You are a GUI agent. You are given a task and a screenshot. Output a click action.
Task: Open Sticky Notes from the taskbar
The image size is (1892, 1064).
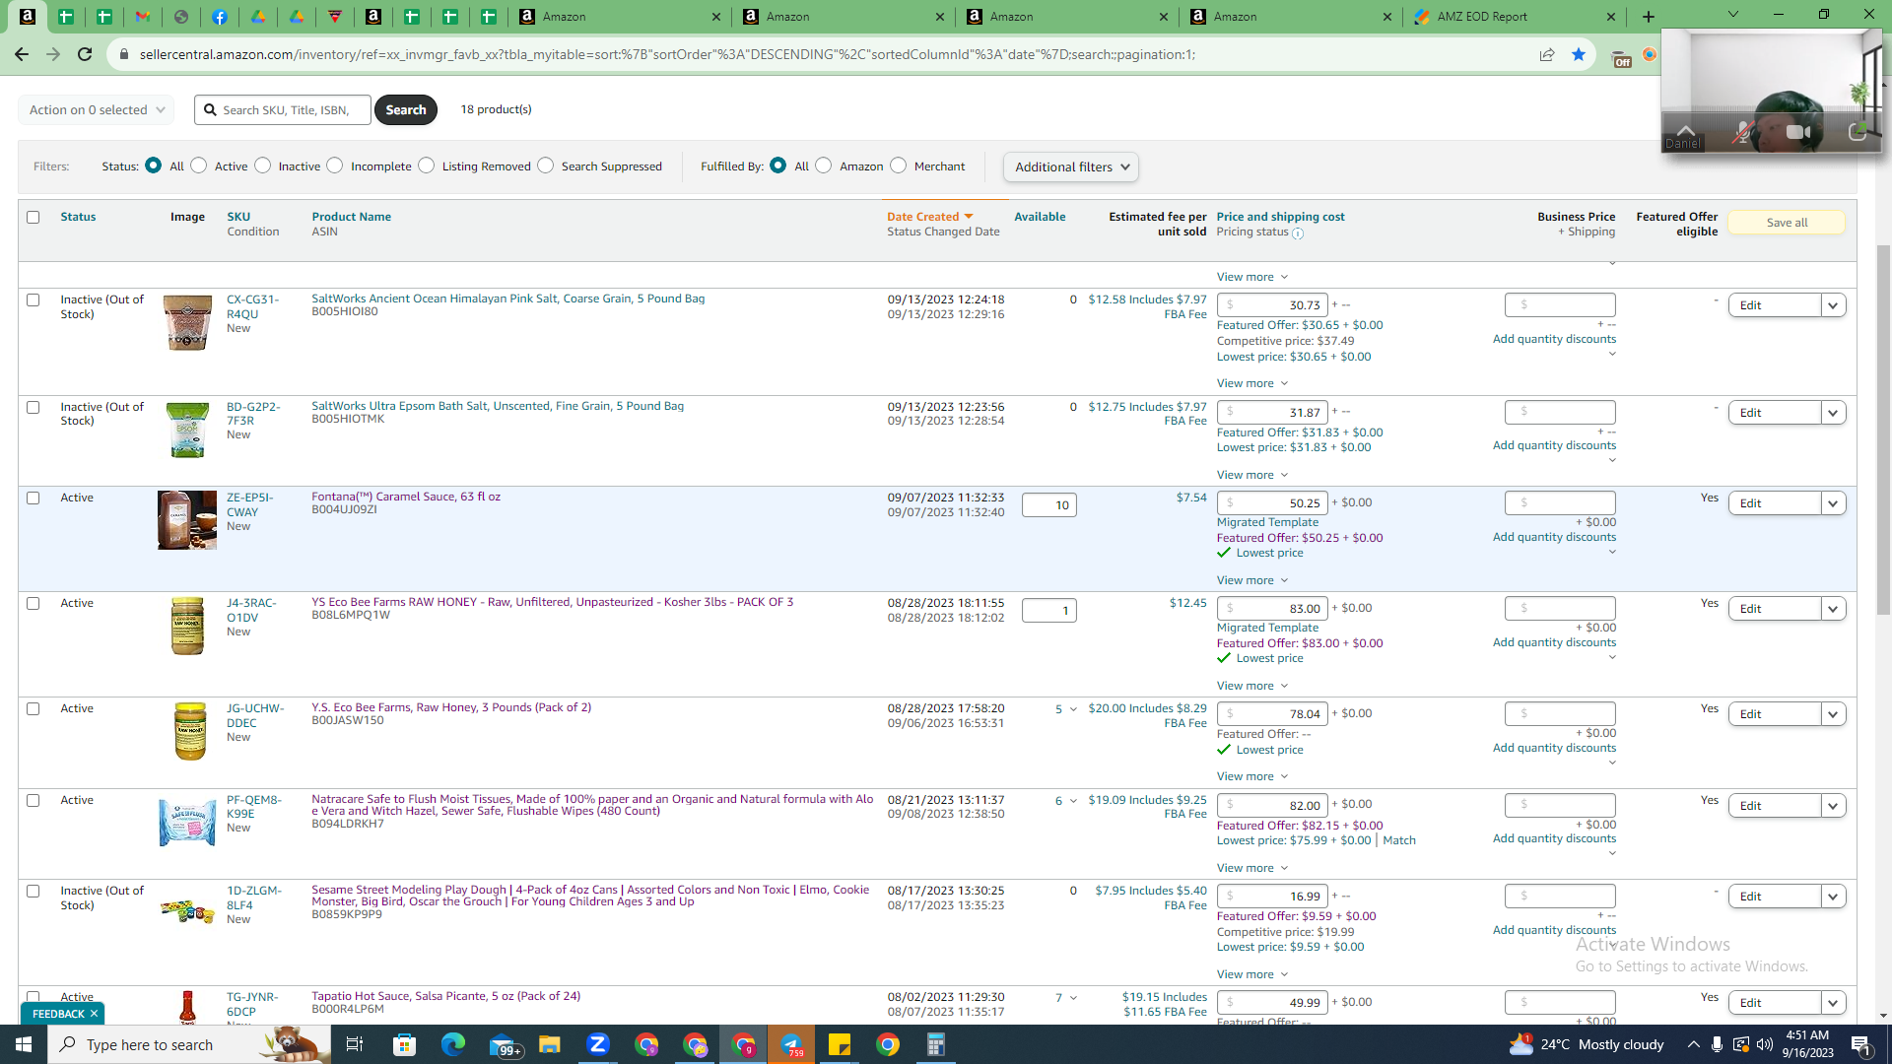[840, 1044]
